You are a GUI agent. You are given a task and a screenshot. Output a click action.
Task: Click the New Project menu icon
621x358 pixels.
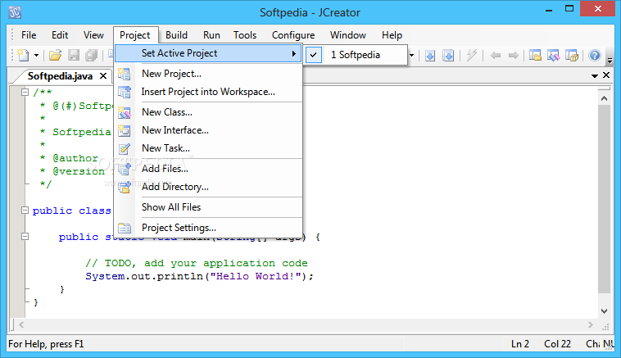point(124,74)
